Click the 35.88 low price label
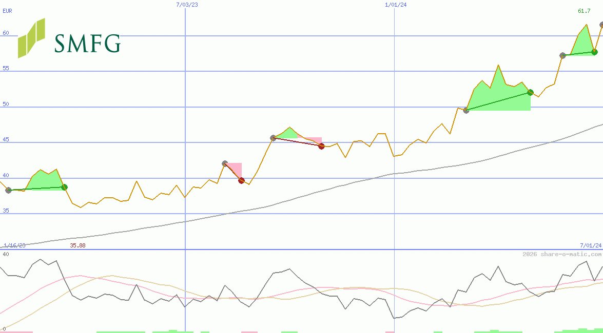The image size is (603, 333). point(78,245)
